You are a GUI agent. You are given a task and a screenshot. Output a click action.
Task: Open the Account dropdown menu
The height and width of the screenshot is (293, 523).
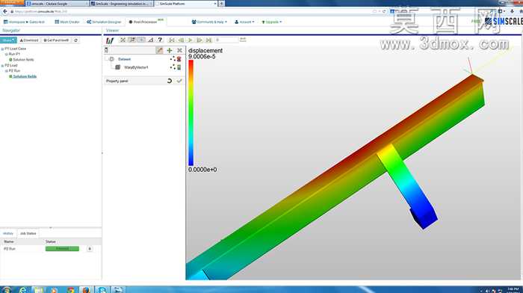coord(244,22)
